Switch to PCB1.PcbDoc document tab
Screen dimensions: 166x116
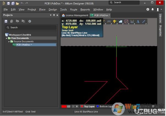click(100, 15)
